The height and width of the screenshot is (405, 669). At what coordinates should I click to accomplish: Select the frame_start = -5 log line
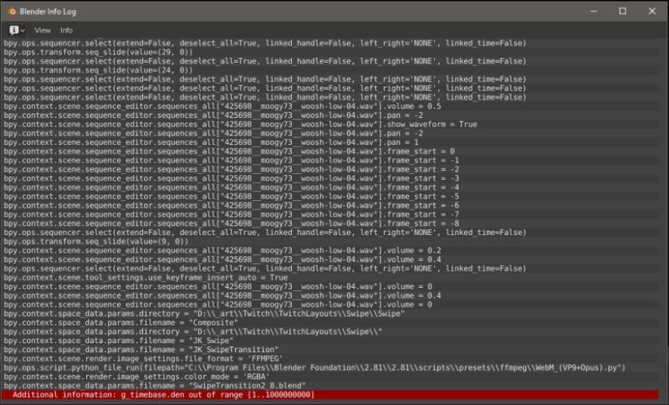pos(330,197)
